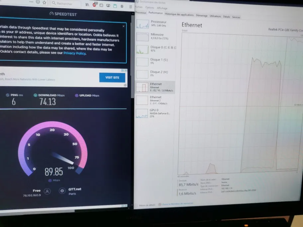Open the Firefox page actions (three dots) menu
This screenshot has width=303, height=227.
(31, 2)
